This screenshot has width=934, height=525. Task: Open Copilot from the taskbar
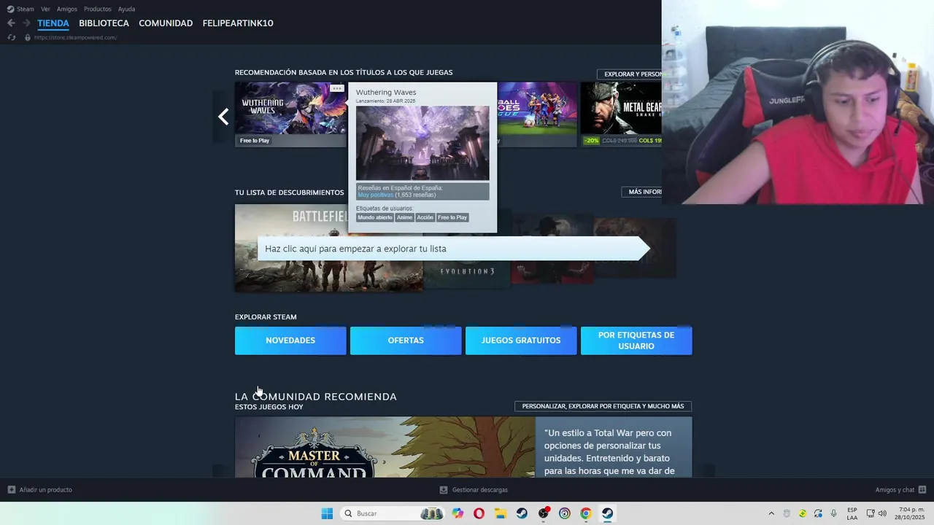[x=458, y=513]
